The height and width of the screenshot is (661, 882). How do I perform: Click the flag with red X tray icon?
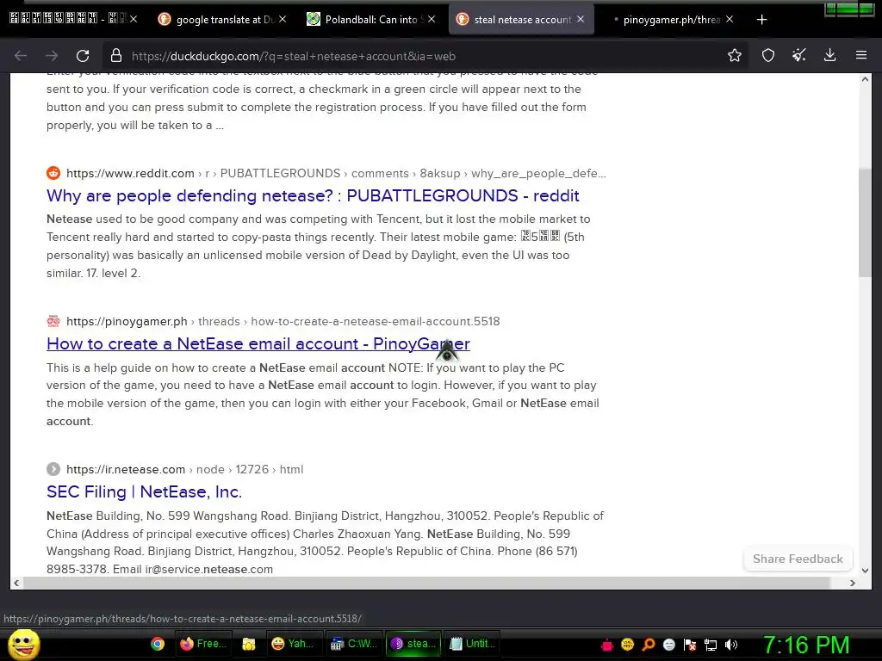[x=690, y=645]
